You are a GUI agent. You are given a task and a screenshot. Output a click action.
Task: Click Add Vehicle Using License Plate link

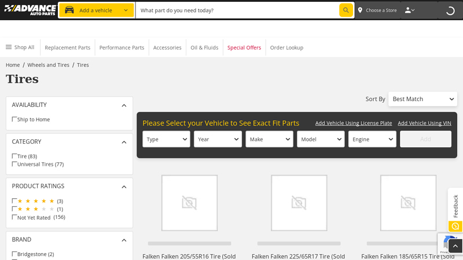pos(354,123)
